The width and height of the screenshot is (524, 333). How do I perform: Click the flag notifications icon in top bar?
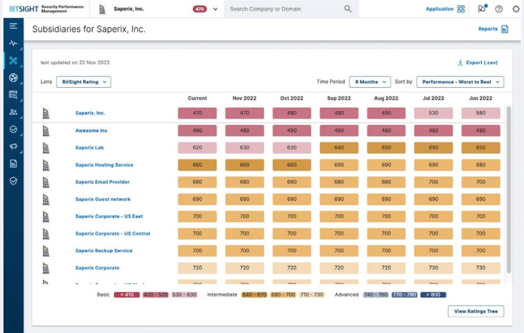[x=481, y=9]
